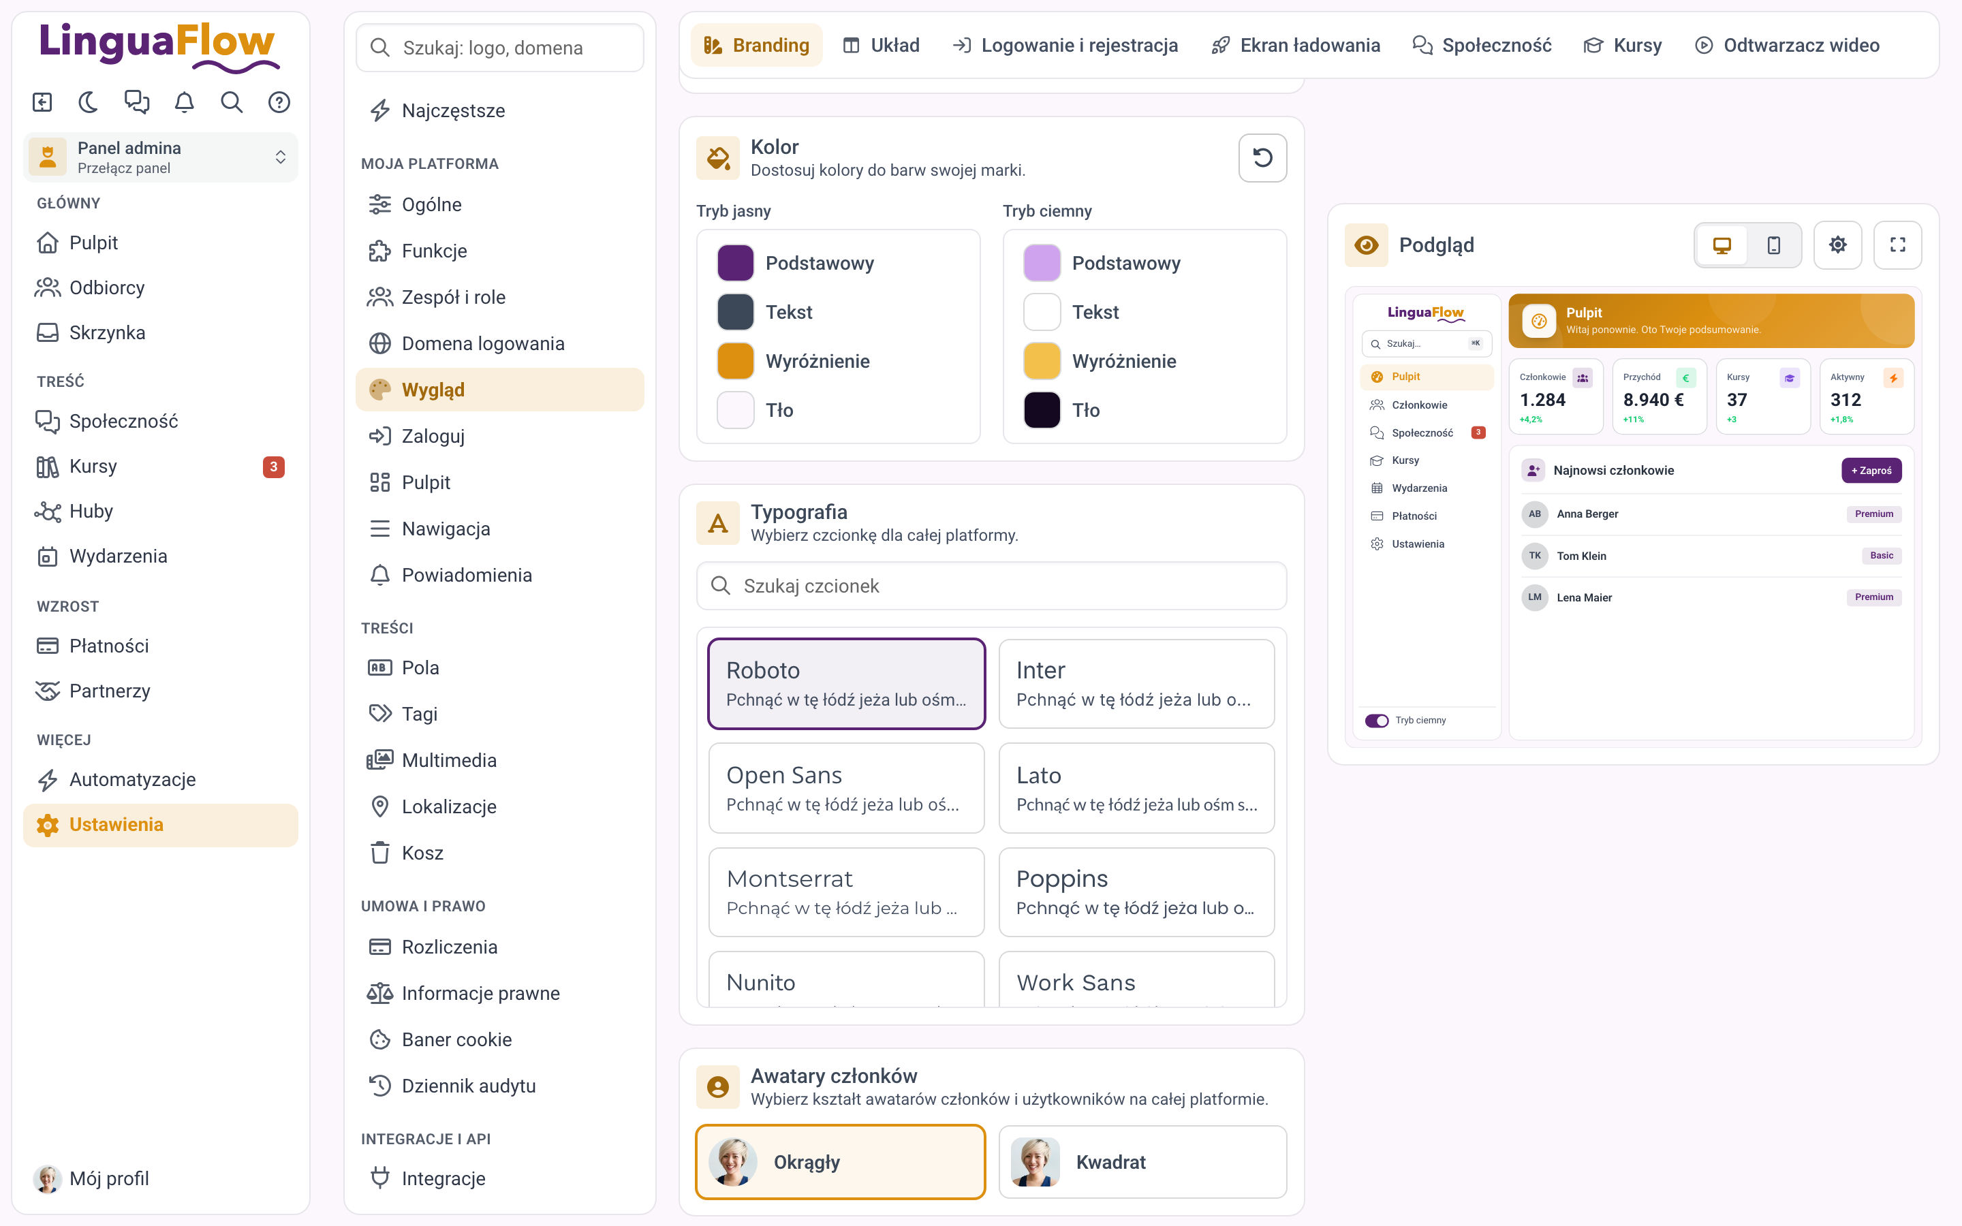Switch to the Układ tab
Viewport: 1962px width, 1226px height.
(880, 46)
